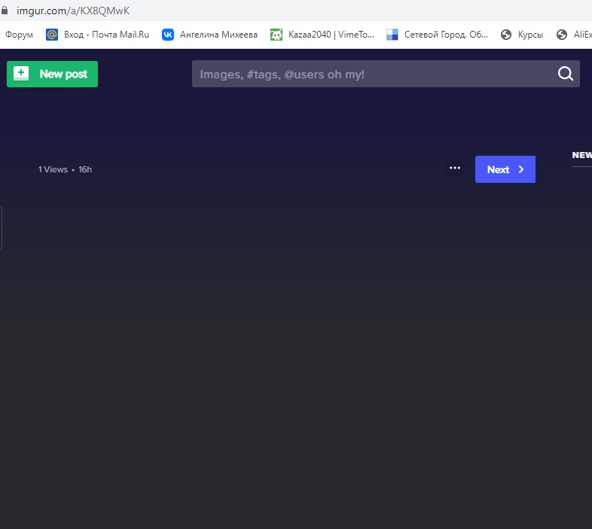
Task: Click the plus icon on New post
Action: pyautogui.click(x=21, y=74)
